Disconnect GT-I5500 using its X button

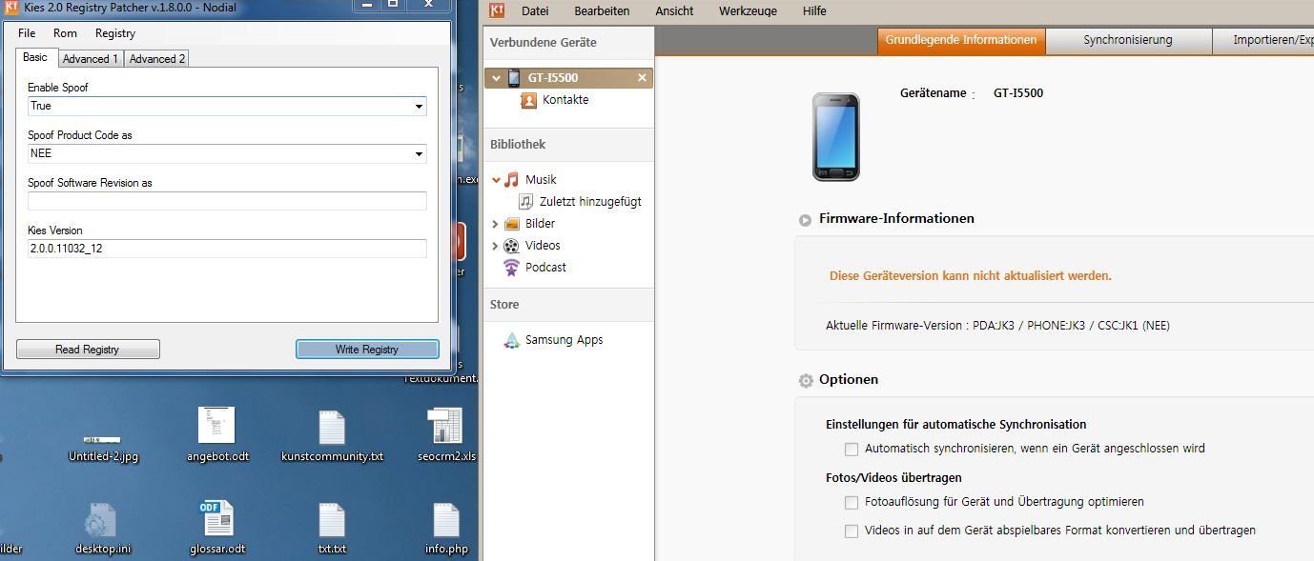[642, 78]
